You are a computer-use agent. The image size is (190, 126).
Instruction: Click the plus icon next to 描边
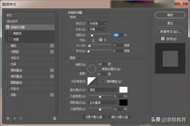pos(52,45)
